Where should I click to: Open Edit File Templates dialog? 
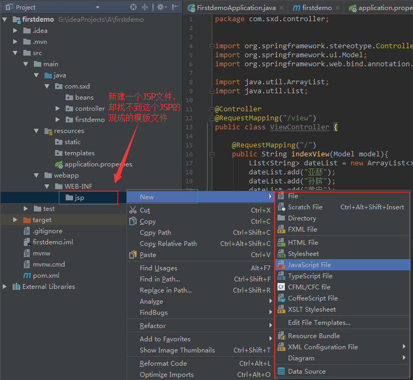343,323
